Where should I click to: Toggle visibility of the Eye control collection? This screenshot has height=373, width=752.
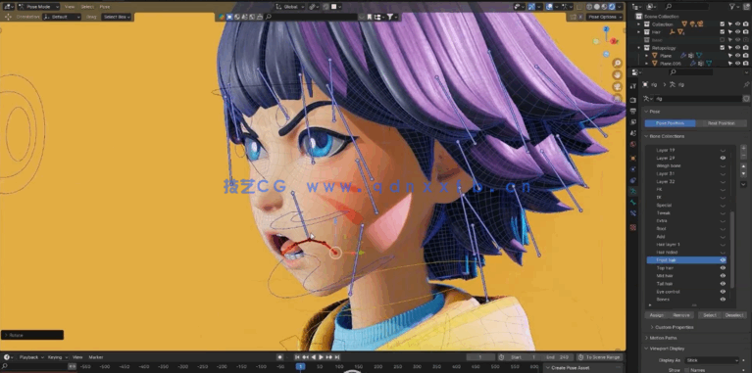click(x=723, y=292)
